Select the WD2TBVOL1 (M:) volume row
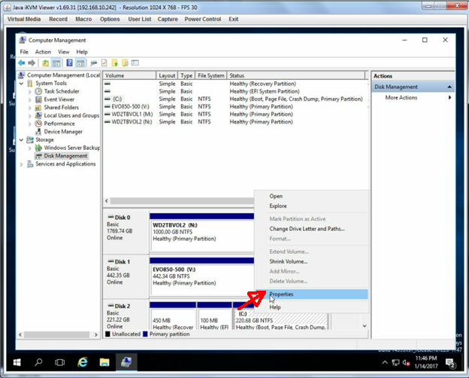This screenshot has height=378, width=469. pos(235,114)
